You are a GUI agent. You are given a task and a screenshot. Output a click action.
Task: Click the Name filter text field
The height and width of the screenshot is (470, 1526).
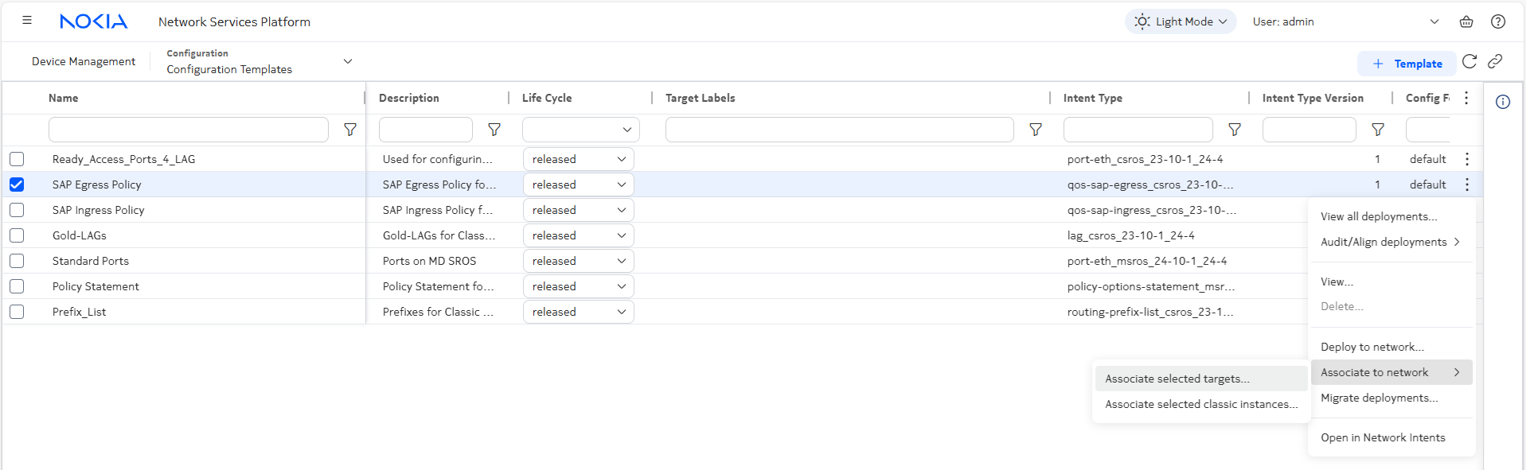click(x=188, y=130)
